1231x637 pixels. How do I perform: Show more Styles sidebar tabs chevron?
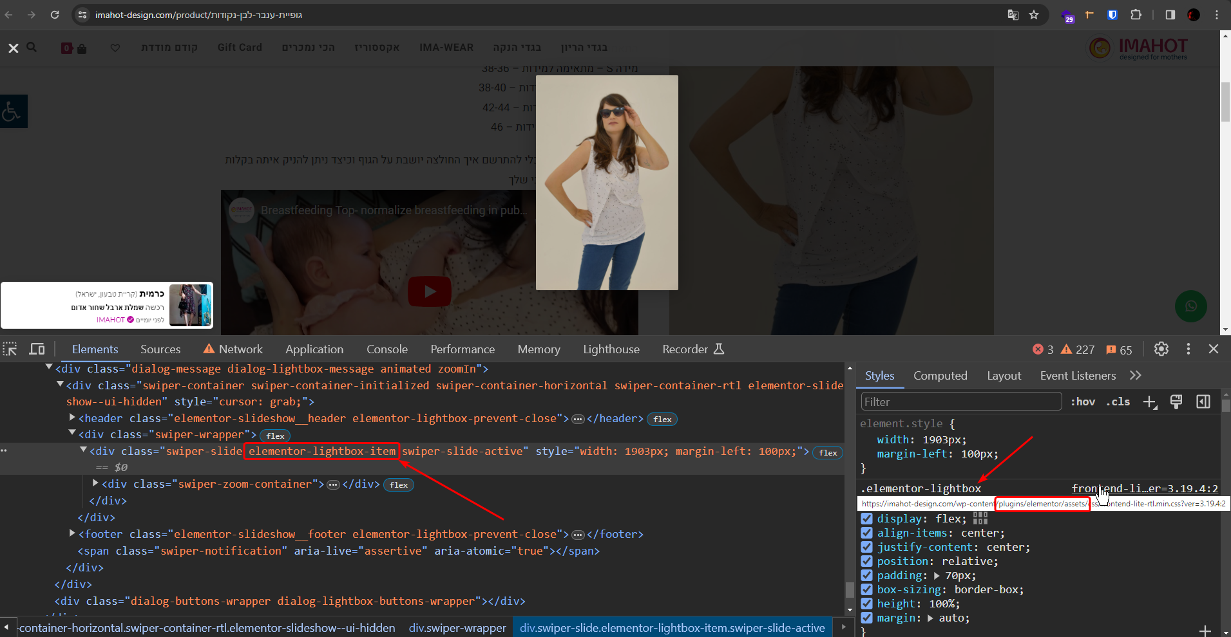(x=1135, y=375)
